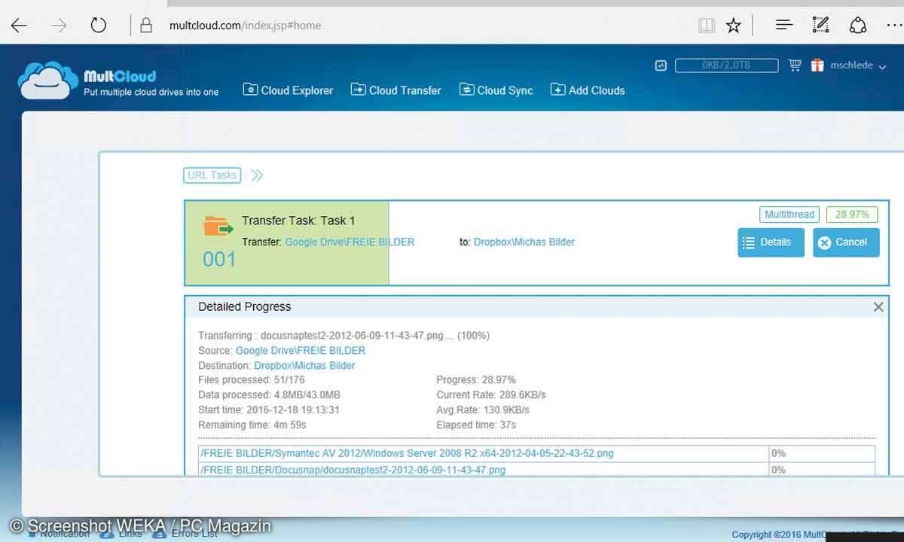Click the 0KB/2.0TB quota bar

point(726,65)
